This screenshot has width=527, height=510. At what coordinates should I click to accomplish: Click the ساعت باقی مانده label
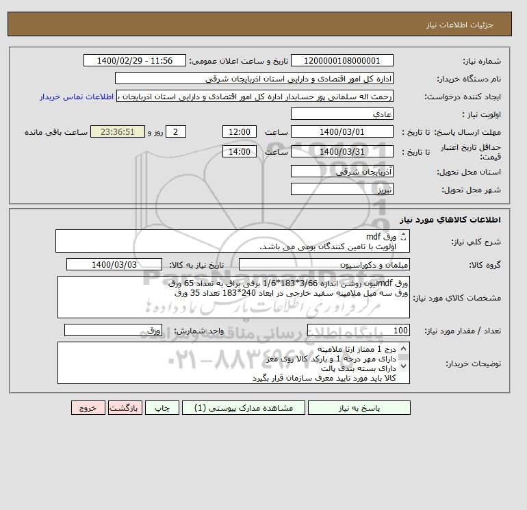click(56, 132)
